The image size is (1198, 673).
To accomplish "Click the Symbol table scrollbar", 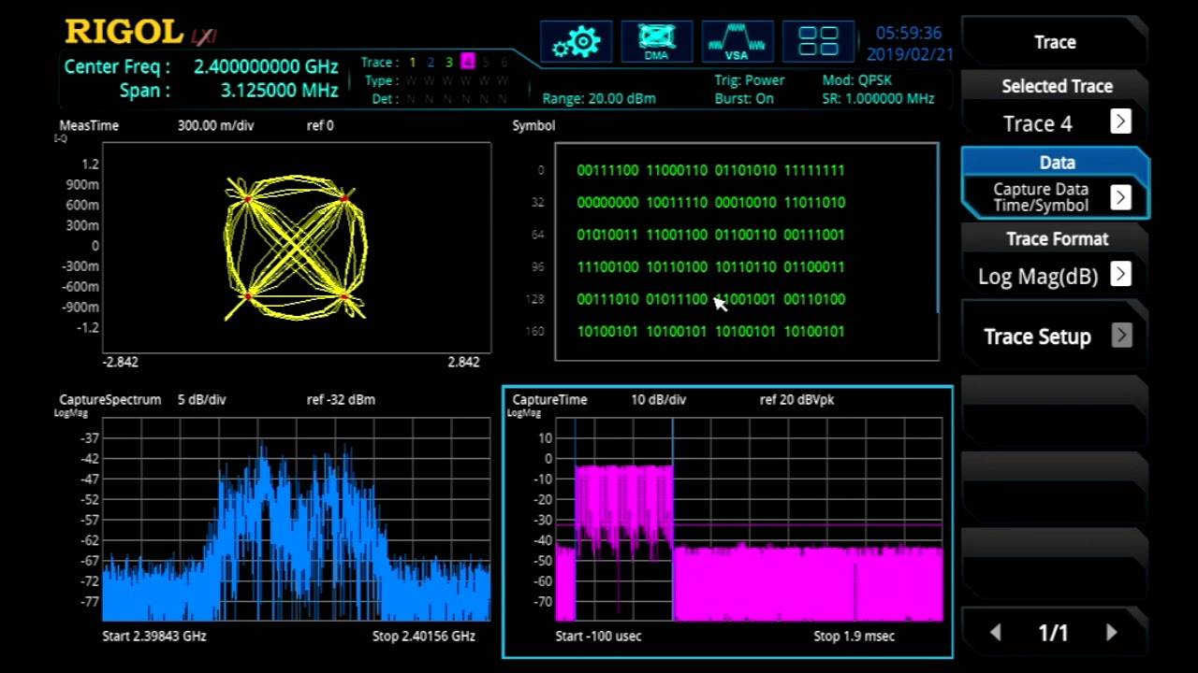I will (937, 229).
